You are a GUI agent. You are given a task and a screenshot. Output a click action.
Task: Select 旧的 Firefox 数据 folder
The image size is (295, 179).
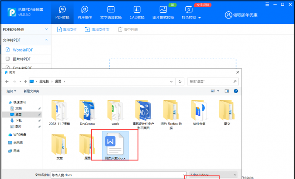pos(171,115)
